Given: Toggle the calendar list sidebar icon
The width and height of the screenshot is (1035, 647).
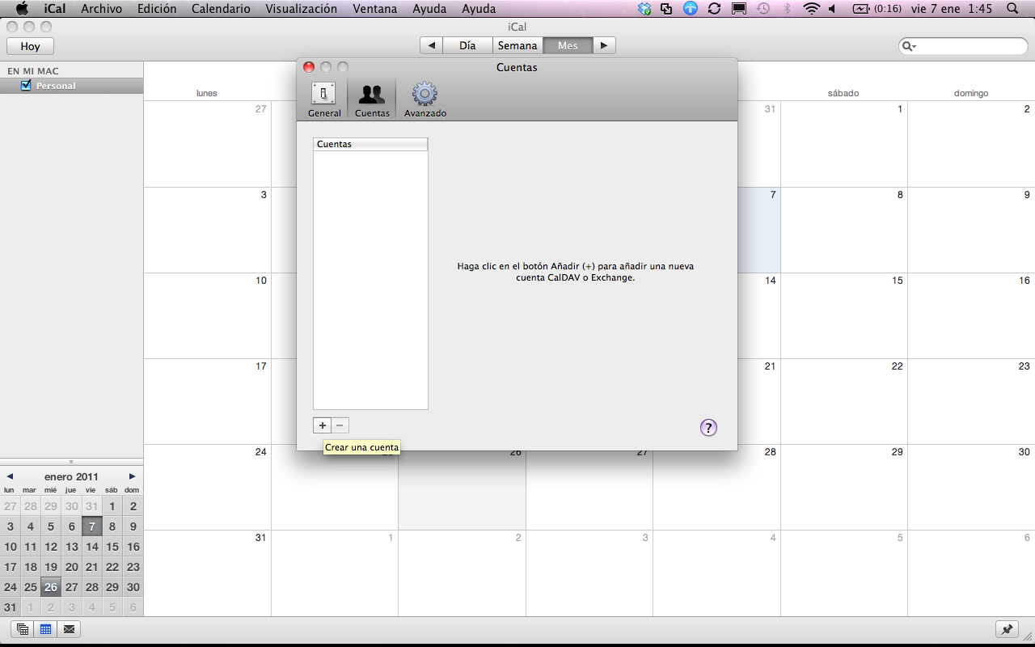Looking at the screenshot, I should pyautogui.click(x=23, y=629).
